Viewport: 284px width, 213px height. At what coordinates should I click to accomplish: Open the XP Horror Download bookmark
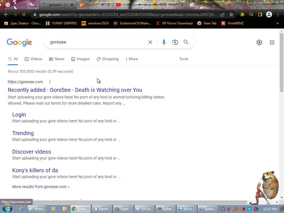(174, 23)
